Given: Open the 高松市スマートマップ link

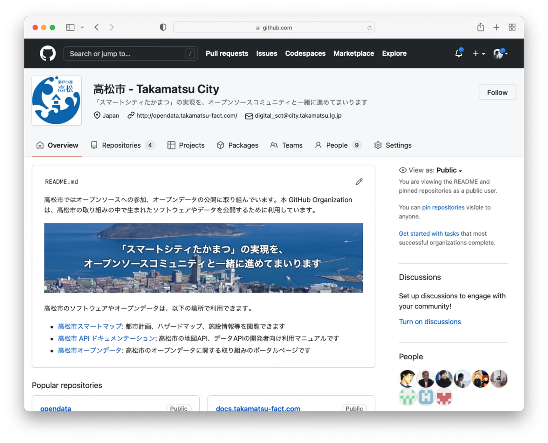Looking at the screenshot, I should coord(90,326).
